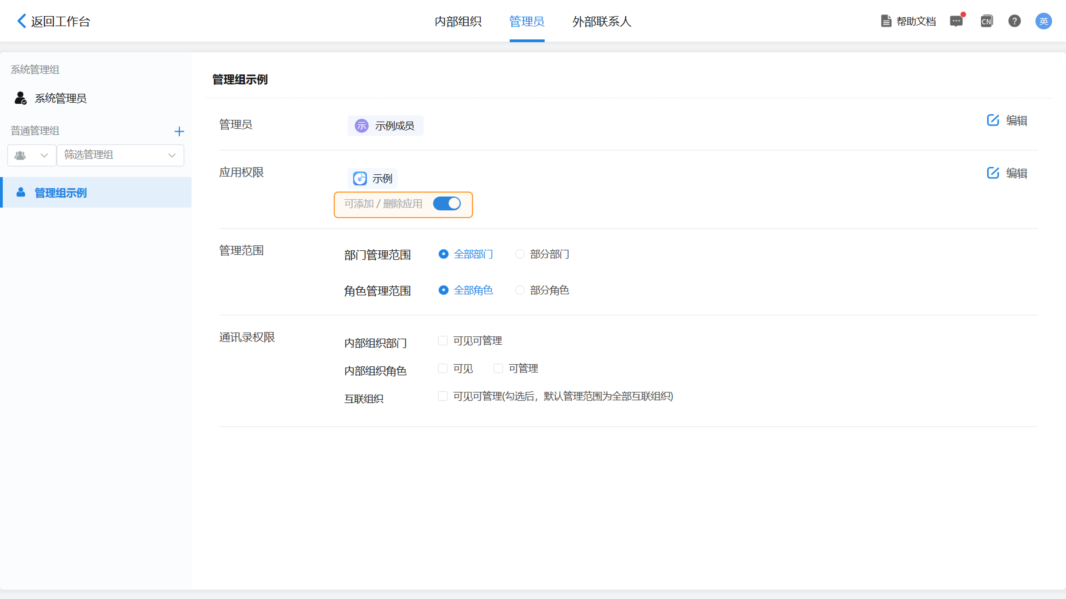Open the question-mark help icon
The width and height of the screenshot is (1066, 599).
(x=1014, y=21)
